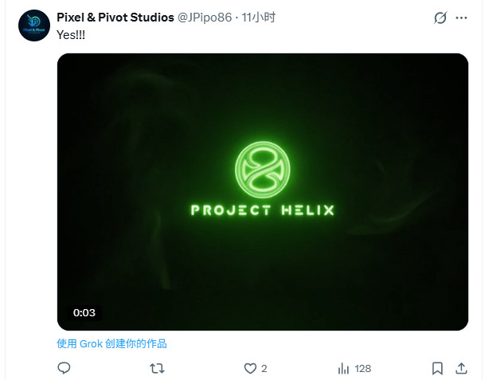Image resolution: width=485 pixels, height=380 pixels.
Task: Click the 0:03 video duration badge
Action: [x=84, y=312]
